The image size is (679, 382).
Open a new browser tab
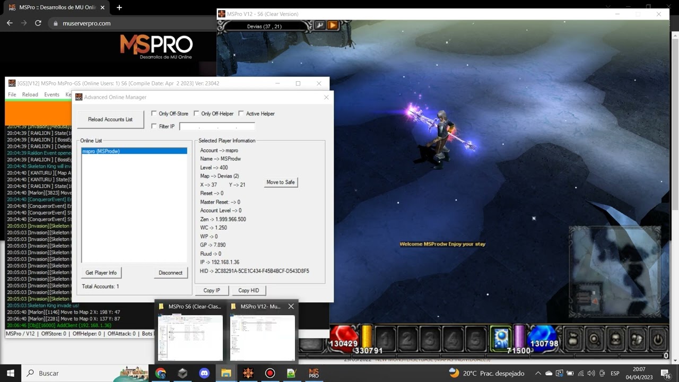(x=119, y=7)
